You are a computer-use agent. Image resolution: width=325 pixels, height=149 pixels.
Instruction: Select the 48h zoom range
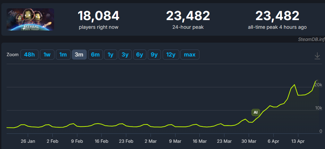click(x=29, y=55)
